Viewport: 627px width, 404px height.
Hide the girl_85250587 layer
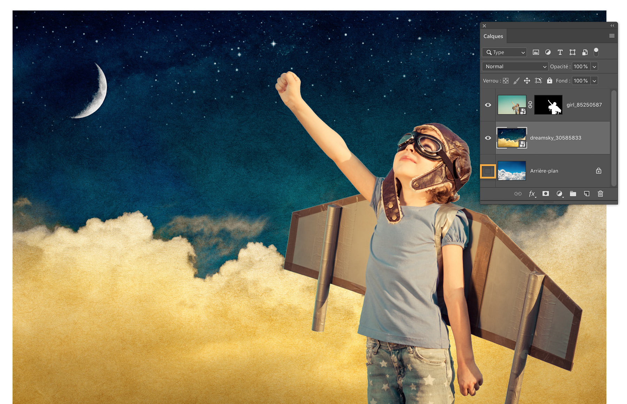click(x=488, y=105)
